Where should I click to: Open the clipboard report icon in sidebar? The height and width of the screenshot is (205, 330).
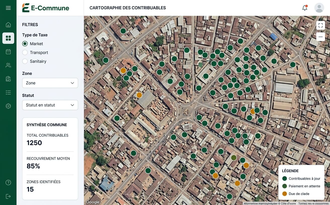point(8,79)
